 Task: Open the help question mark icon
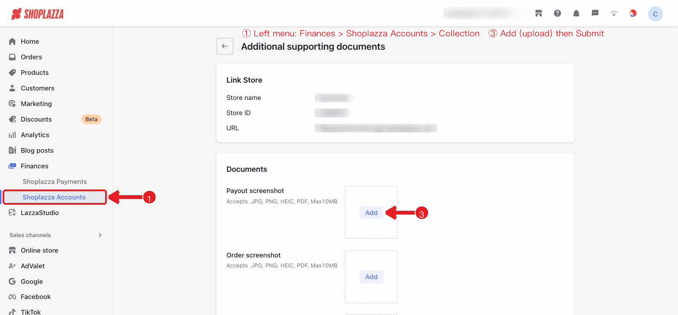(x=557, y=13)
